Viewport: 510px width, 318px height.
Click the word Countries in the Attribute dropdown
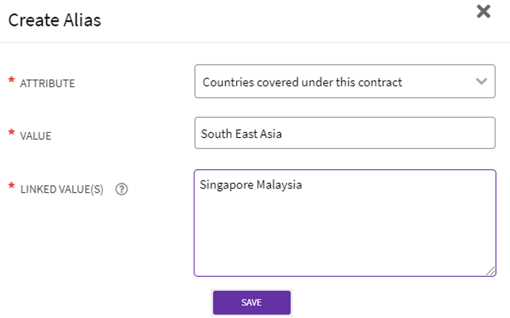[226, 82]
